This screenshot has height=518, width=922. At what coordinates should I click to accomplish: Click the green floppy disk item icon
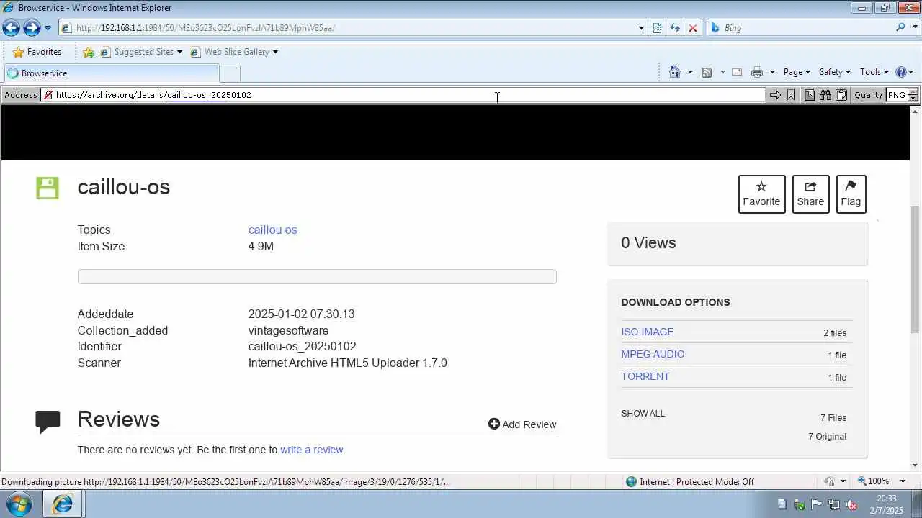(48, 188)
